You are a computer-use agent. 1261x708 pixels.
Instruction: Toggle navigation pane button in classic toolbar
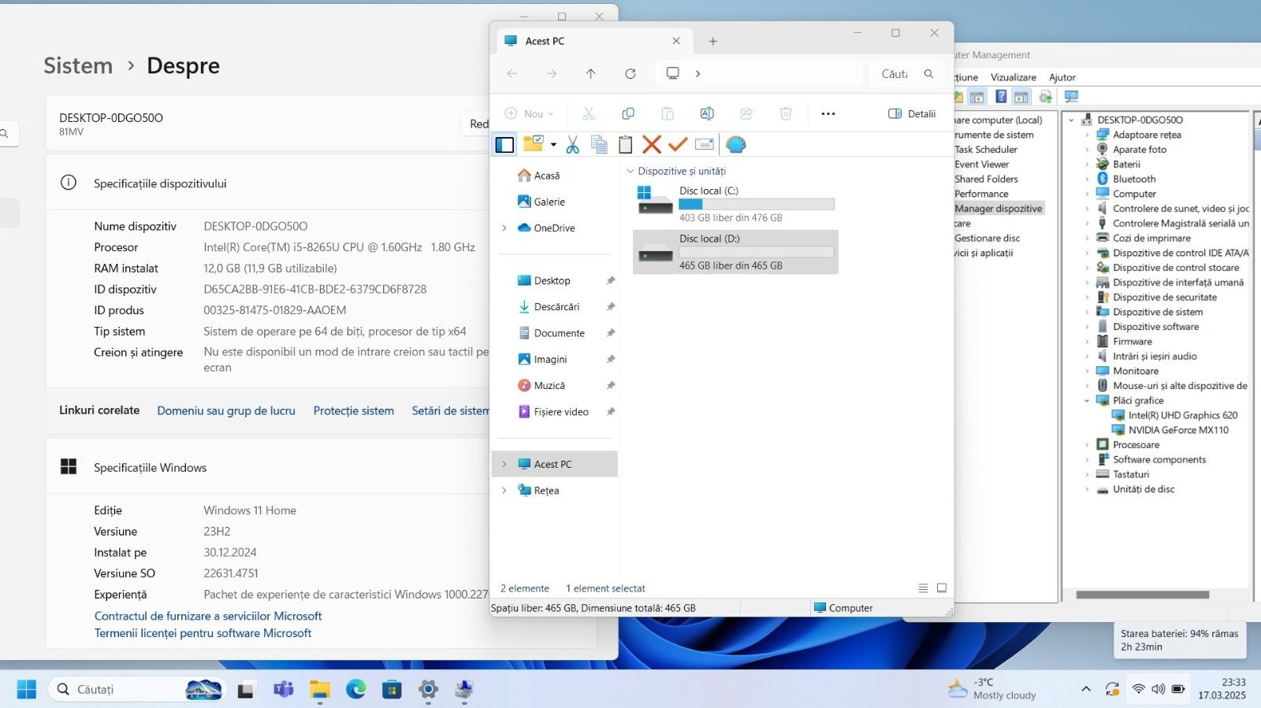click(504, 144)
